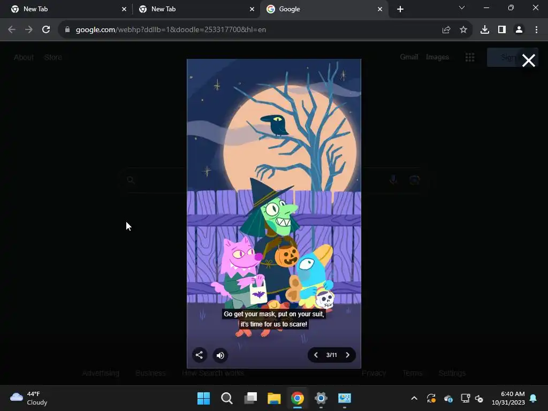Open Business footer link
The height and width of the screenshot is (411, 548).
(150, 373)
